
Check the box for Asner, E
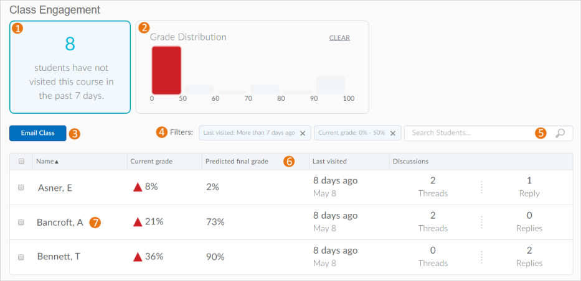click(x=21, y=187)
